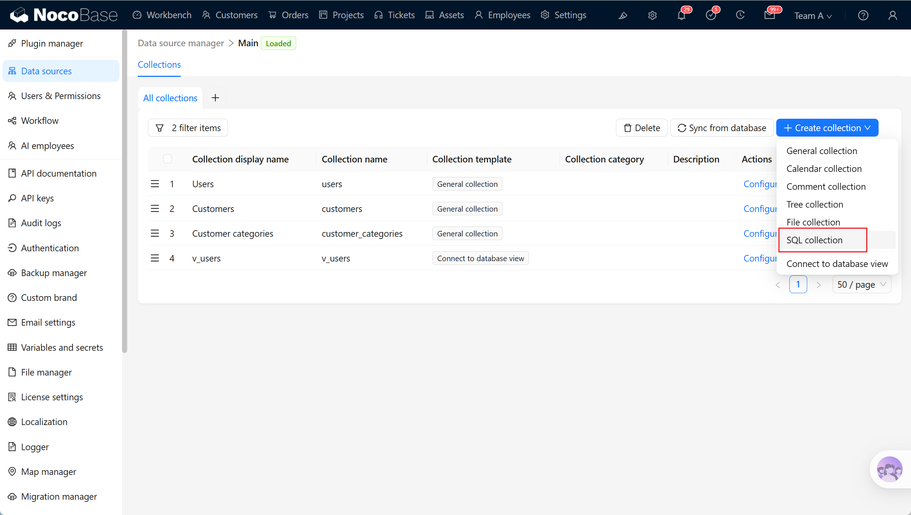Open the help question mark icon
Viewport: 911px width, 515px height.
point(863,15)
